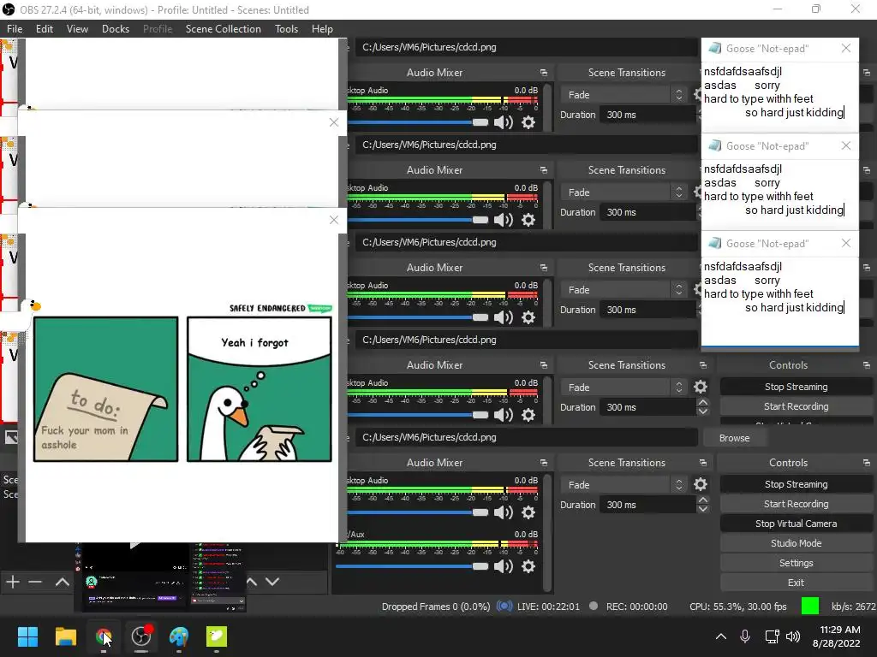
Task: Toggle Studio Mode
Action: click(x=796, y=543)
